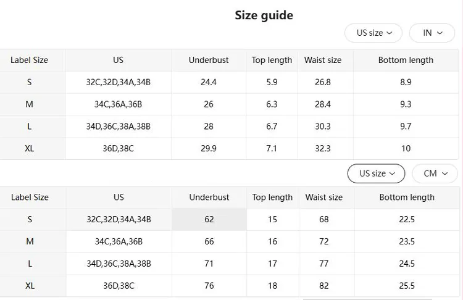The width and height of the screenshot is (463, 300).
Task: Select the waist size cell showing 26.8
Action: (323, 82)
